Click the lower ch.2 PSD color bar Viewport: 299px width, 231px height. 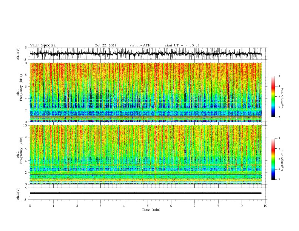click(x=273, y=159)
